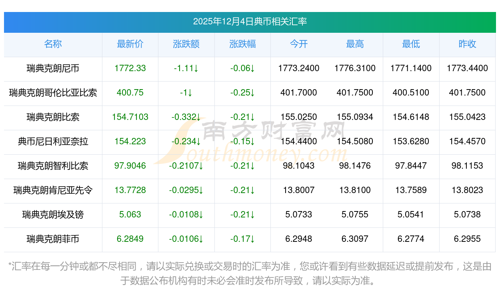The width and height of the screenshot is (500, 293).
Task: Click latest price 400.75
Action: click(130, 93)
